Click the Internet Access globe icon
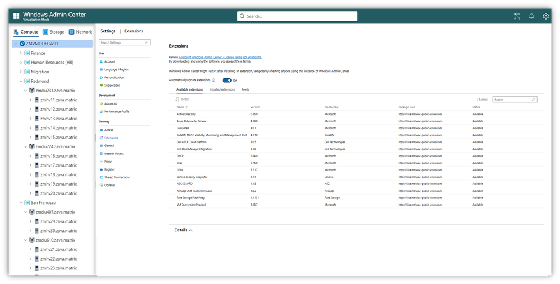Screen dimensions: 560x284 [101, 154]
